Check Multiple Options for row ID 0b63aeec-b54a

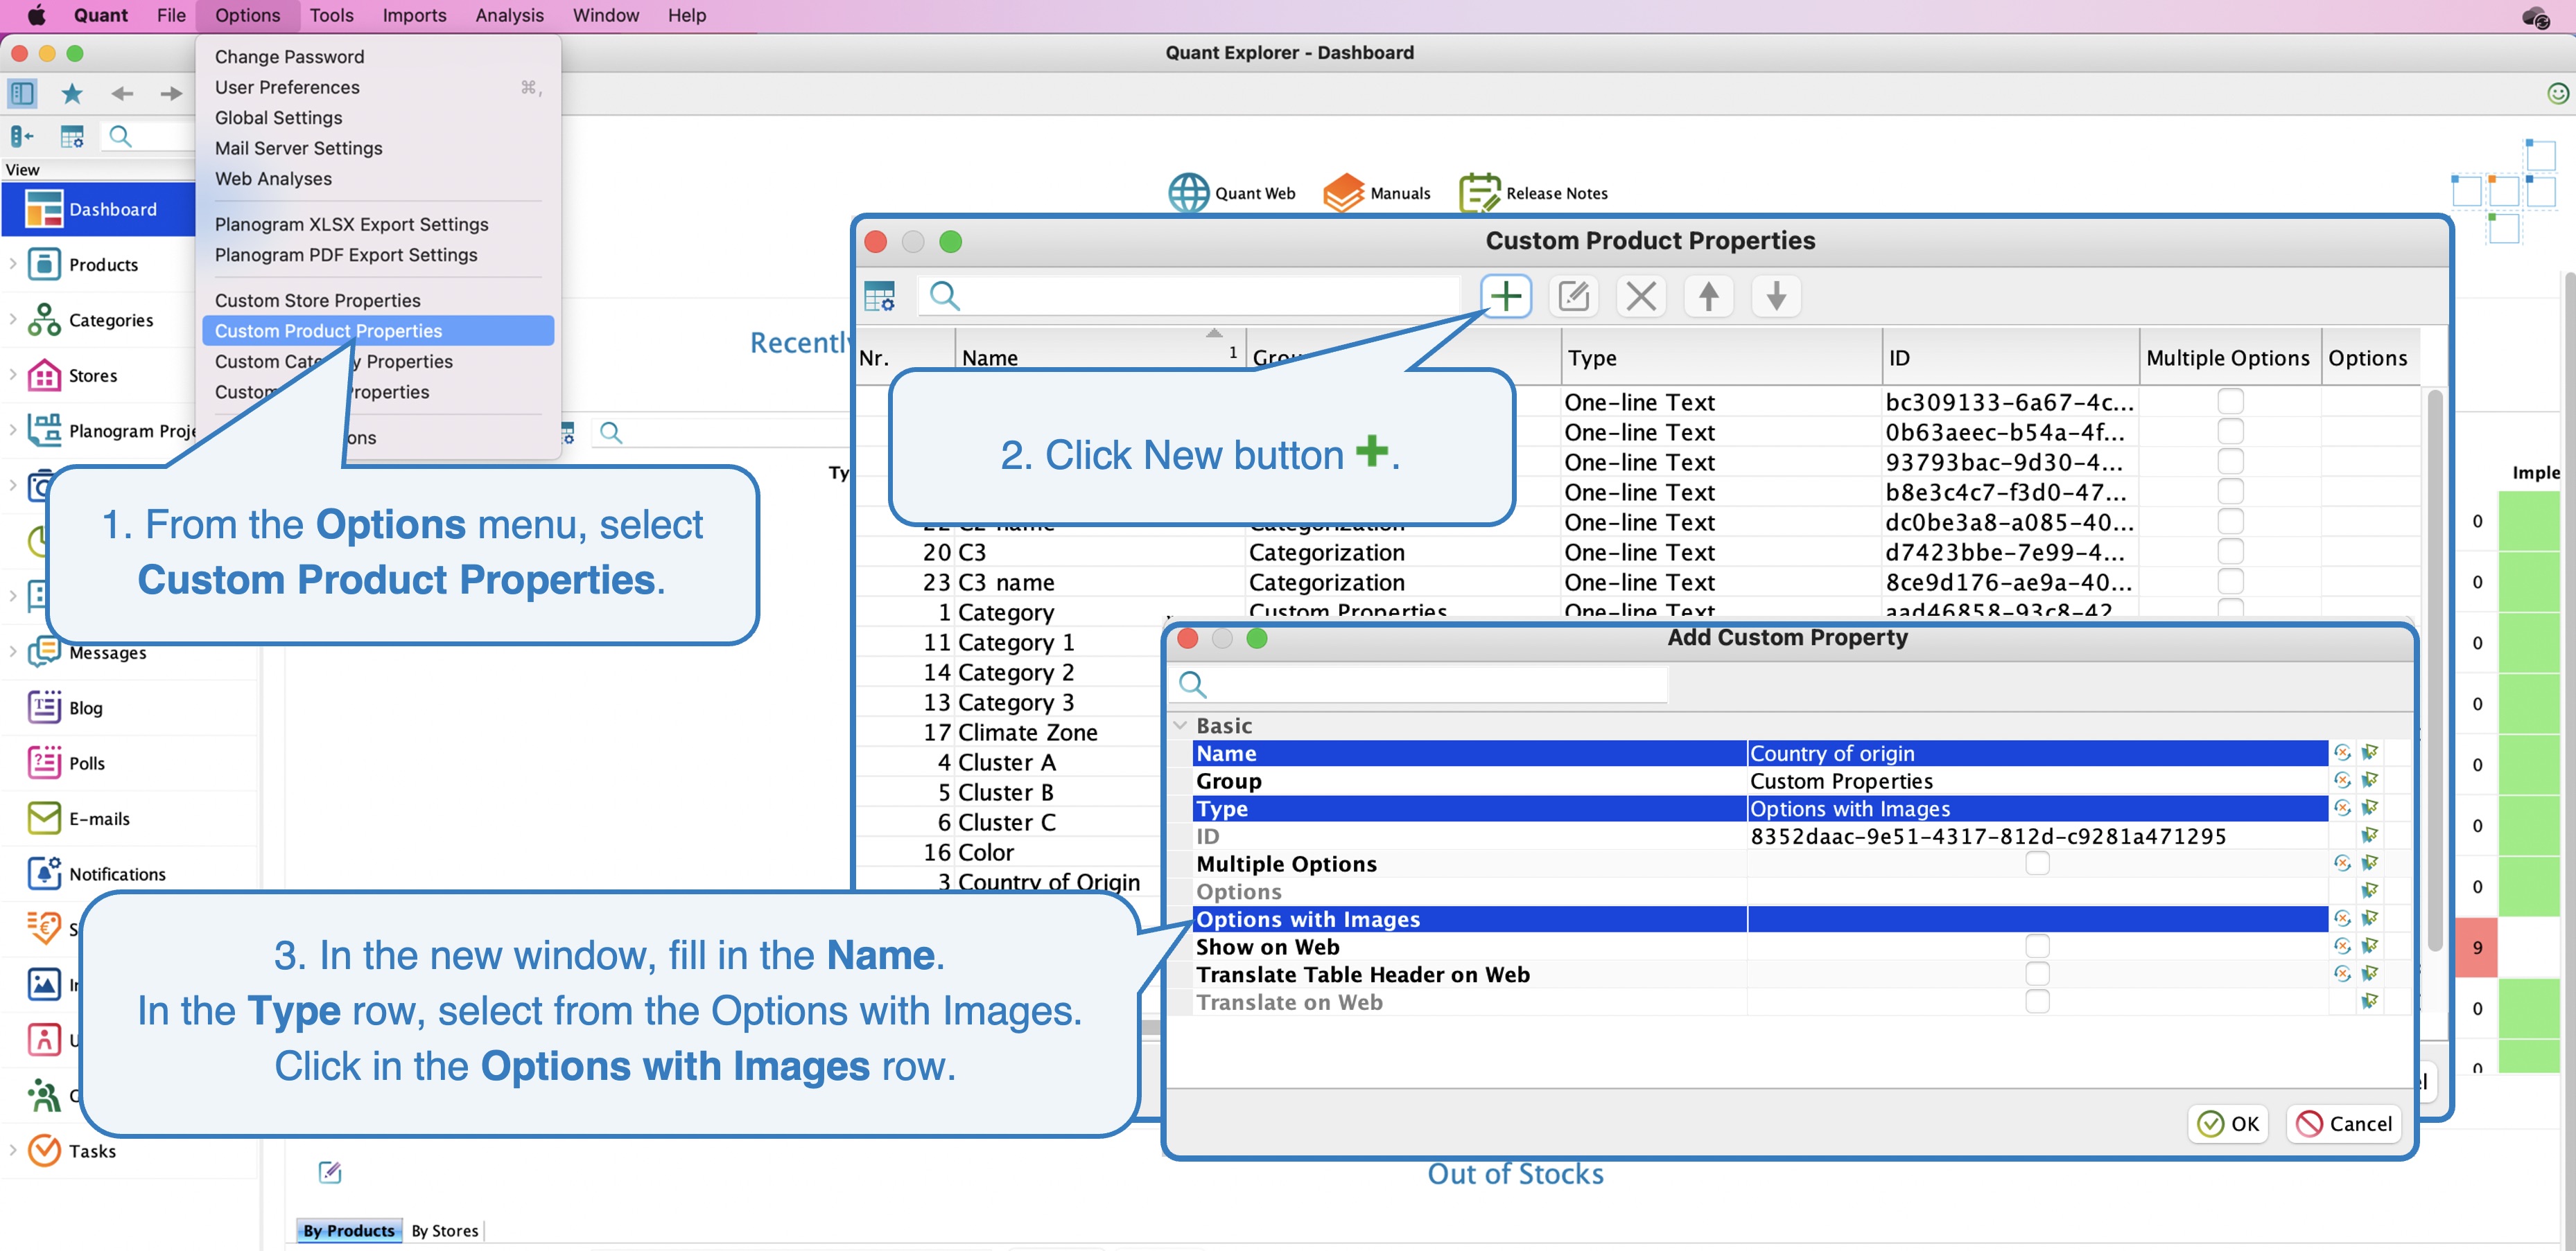point(2230,432)
